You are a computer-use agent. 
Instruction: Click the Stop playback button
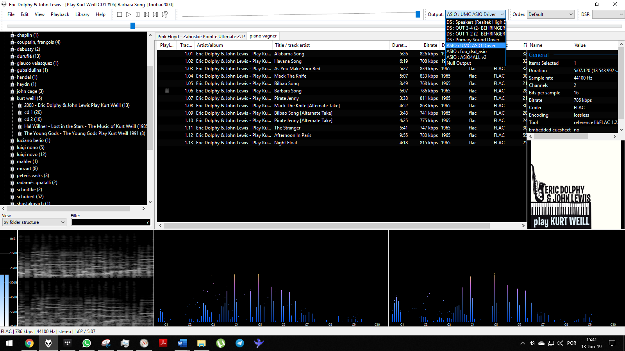(x=120, y=14)
